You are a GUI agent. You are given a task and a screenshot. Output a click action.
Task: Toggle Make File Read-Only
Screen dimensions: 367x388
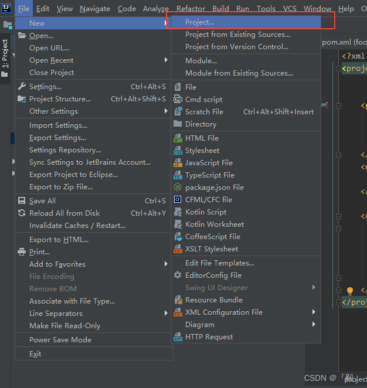coord(93,326)
